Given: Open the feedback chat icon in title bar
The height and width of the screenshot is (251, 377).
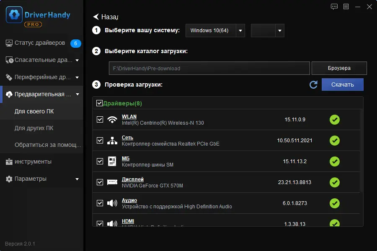Looking at the screenshot, I should [334, 6].
